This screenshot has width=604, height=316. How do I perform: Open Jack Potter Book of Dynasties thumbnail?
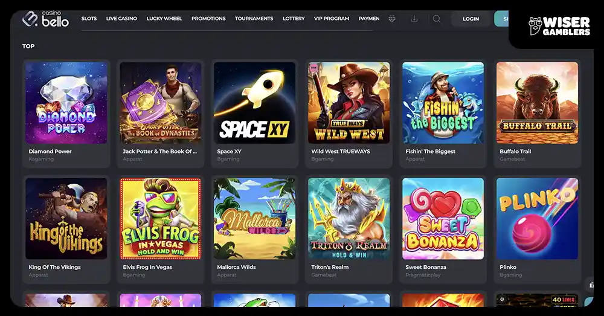tap(161, 103)
